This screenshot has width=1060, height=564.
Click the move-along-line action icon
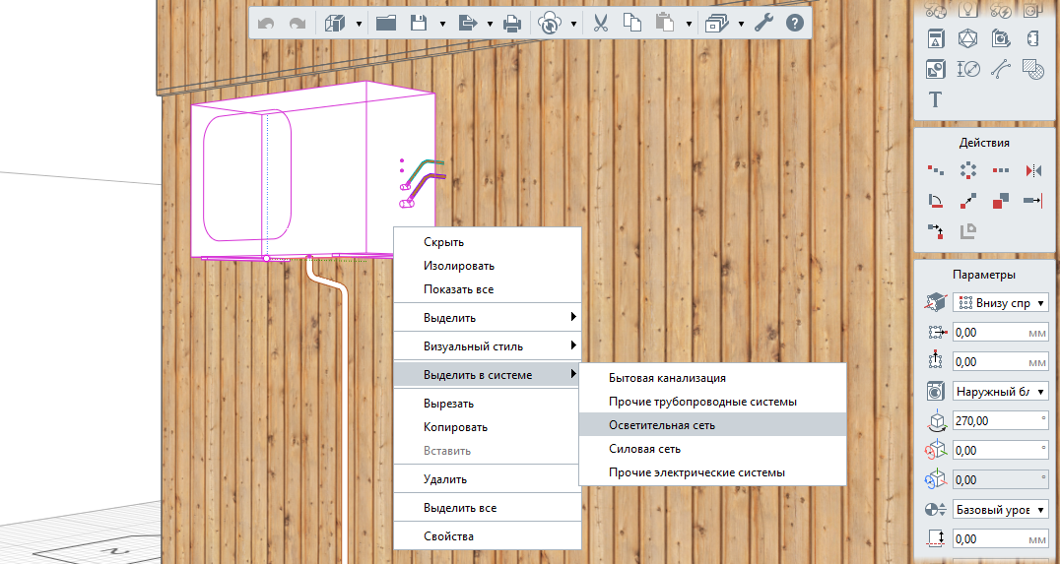(x=936, y=170)
